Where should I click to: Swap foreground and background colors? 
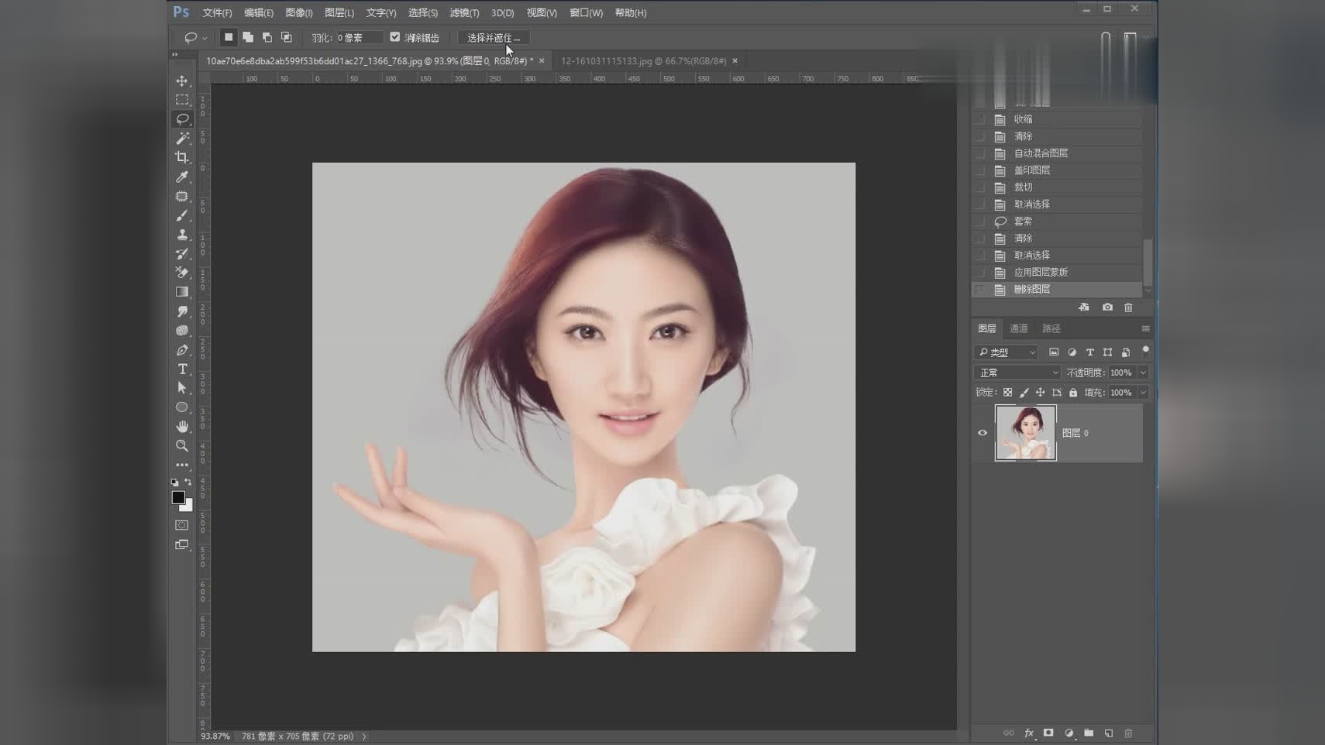coord(188,482)
